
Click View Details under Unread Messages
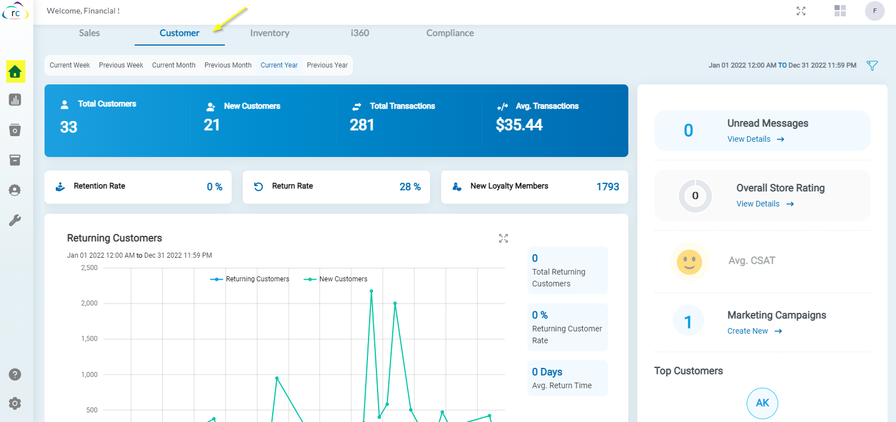[x=755, y=139]
